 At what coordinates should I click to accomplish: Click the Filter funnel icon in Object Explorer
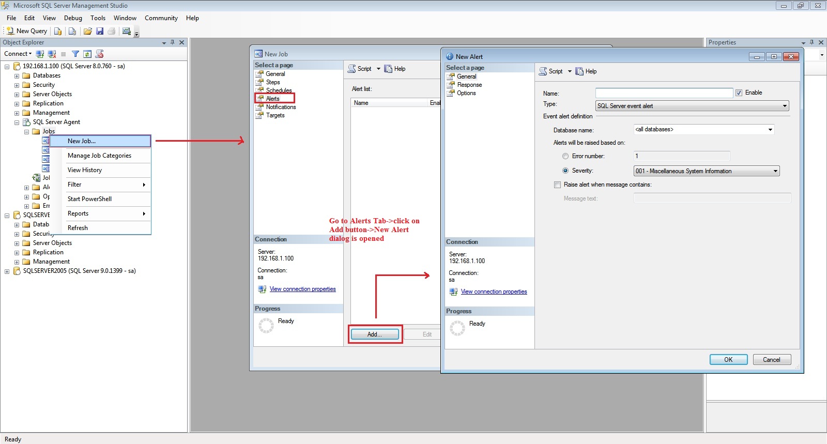[75, 54]
